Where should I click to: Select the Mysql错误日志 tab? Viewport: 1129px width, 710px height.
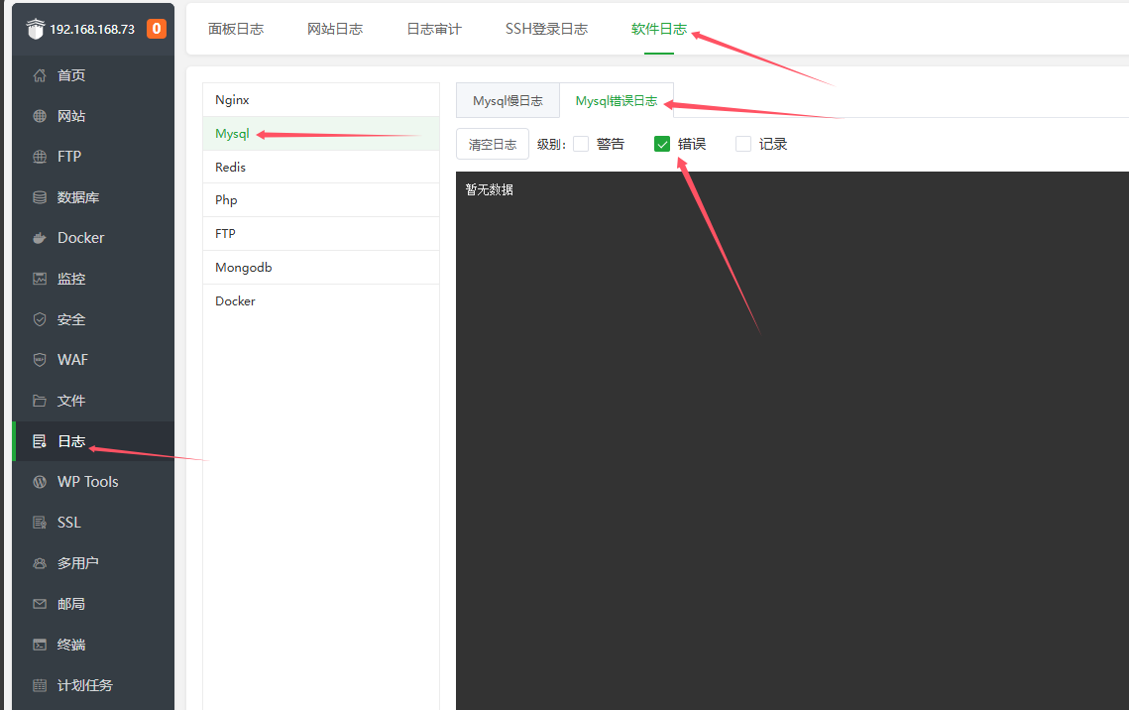pos(617,101)
